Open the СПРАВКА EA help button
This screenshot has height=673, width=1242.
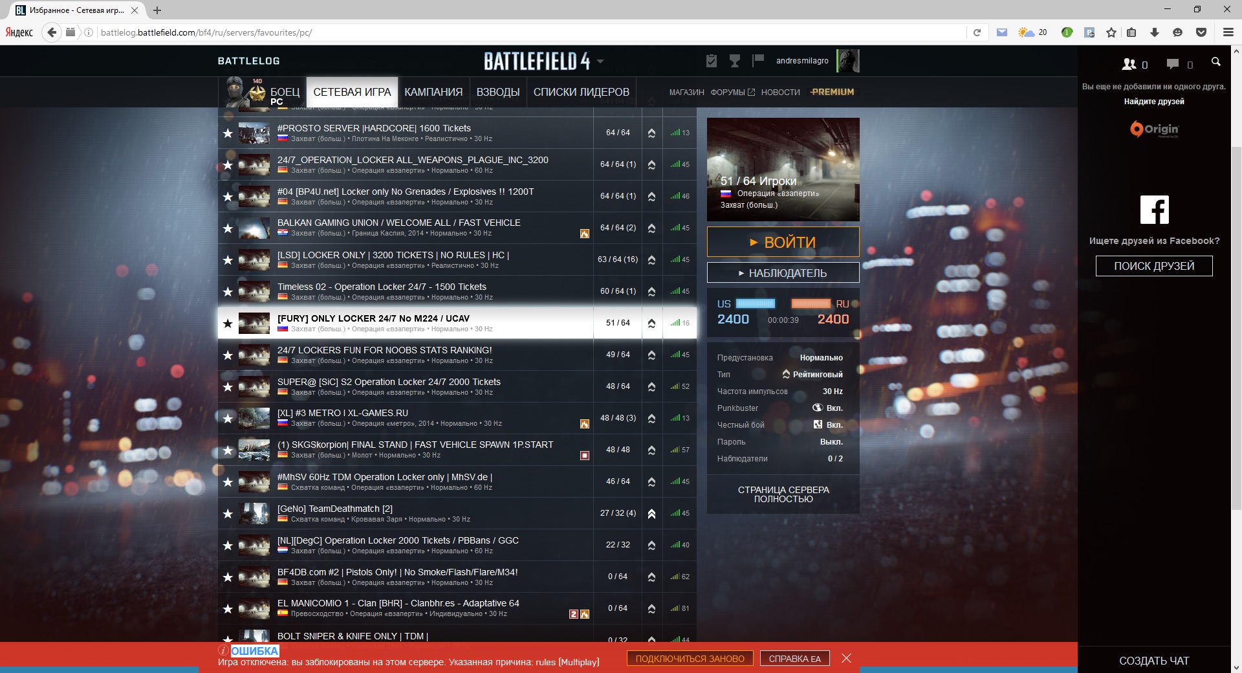[794, 659]
